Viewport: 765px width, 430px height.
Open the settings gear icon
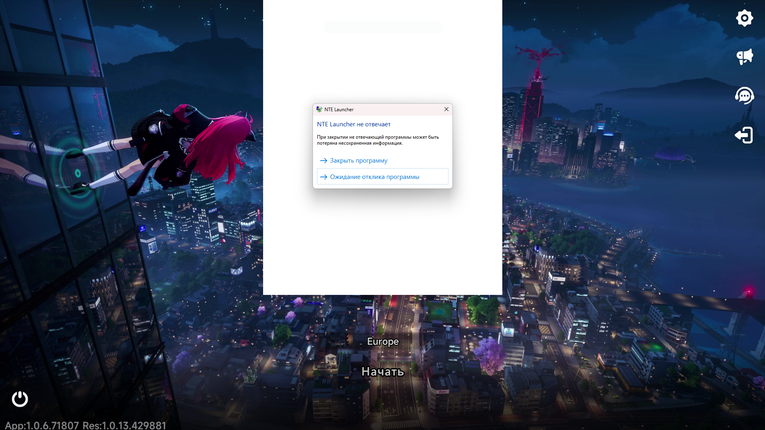coord(744,18)
